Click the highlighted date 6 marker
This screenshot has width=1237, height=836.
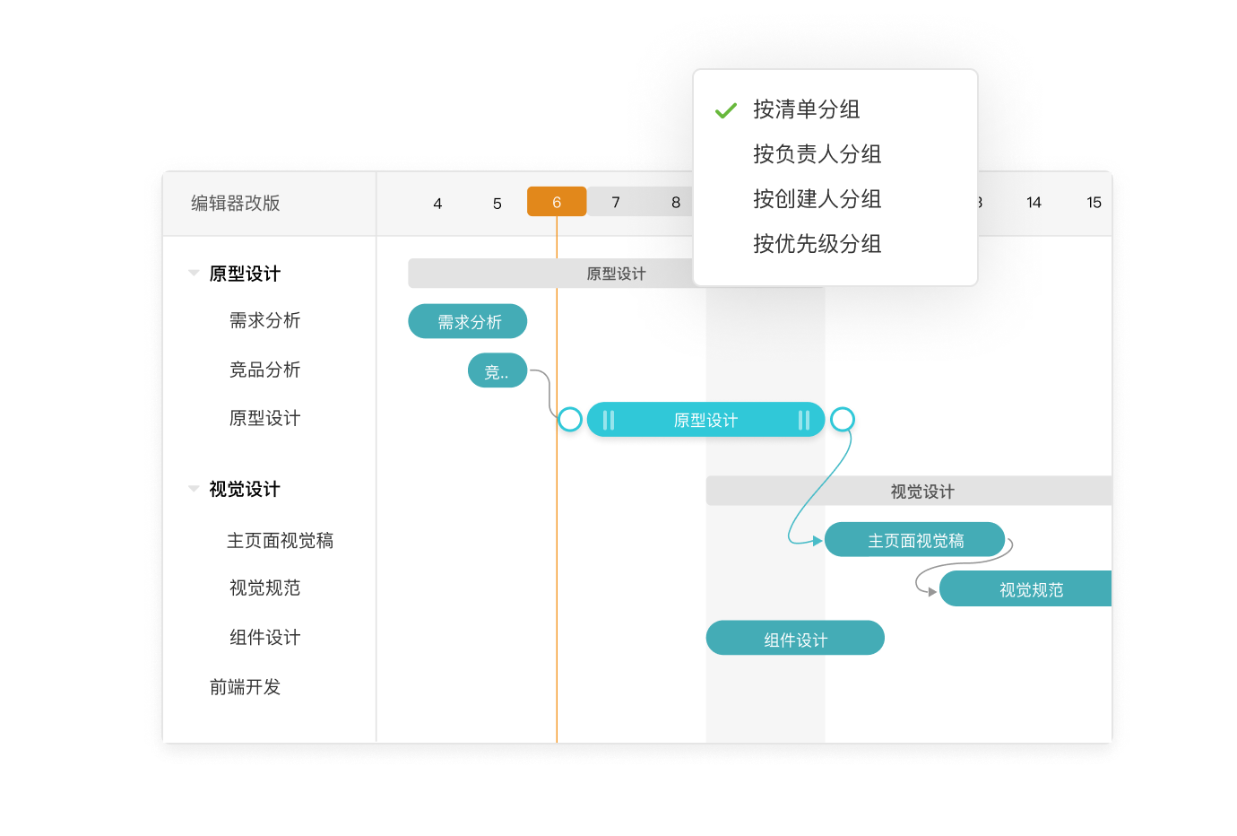click(x=557, y=202)
